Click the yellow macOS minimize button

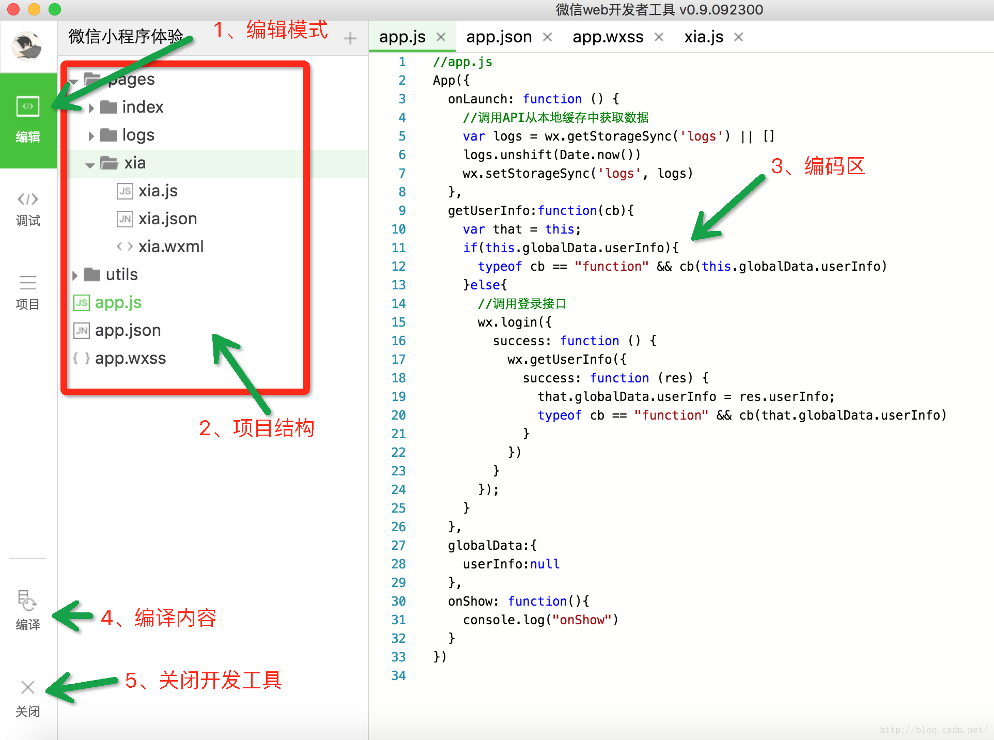(34, 9)
